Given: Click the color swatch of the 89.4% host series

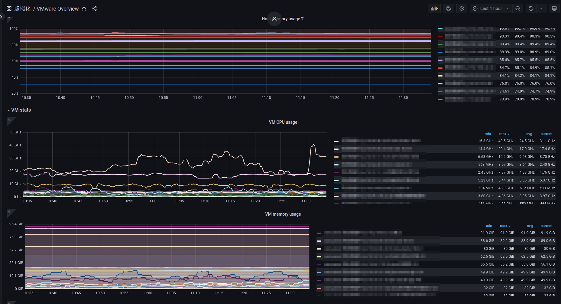Looking at the screenshot, I should (440, 44).
